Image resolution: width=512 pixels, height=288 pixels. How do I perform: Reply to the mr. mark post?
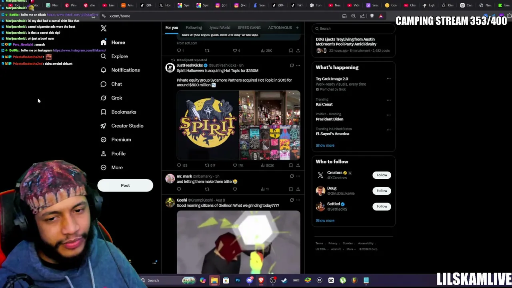(x=179, y=189)
